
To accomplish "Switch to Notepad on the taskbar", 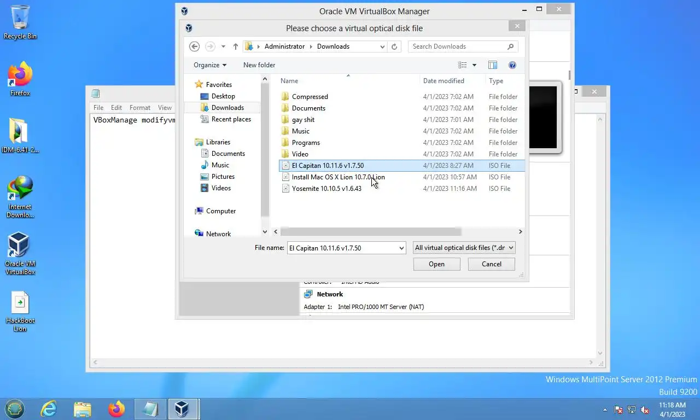I will click(149, 409).
